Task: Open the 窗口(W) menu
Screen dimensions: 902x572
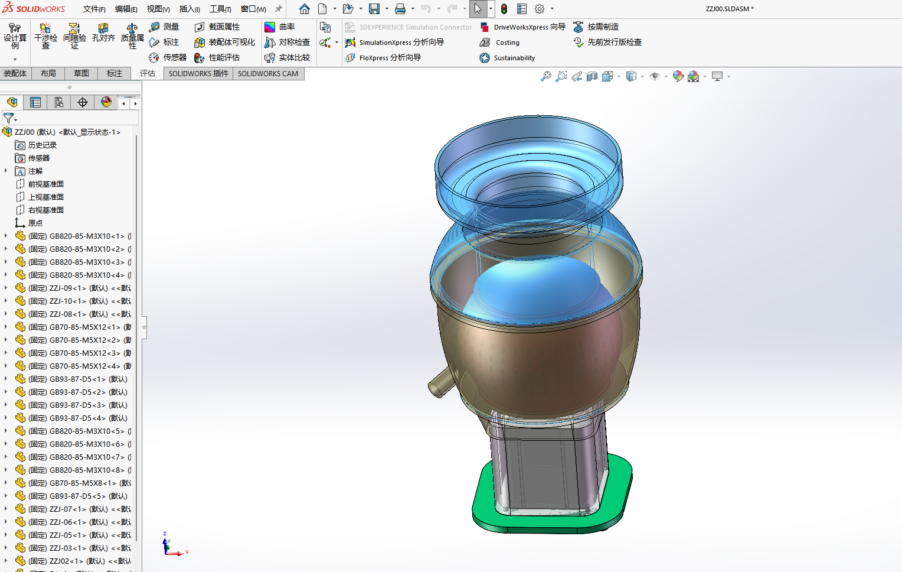Action: tap(253, 9)
